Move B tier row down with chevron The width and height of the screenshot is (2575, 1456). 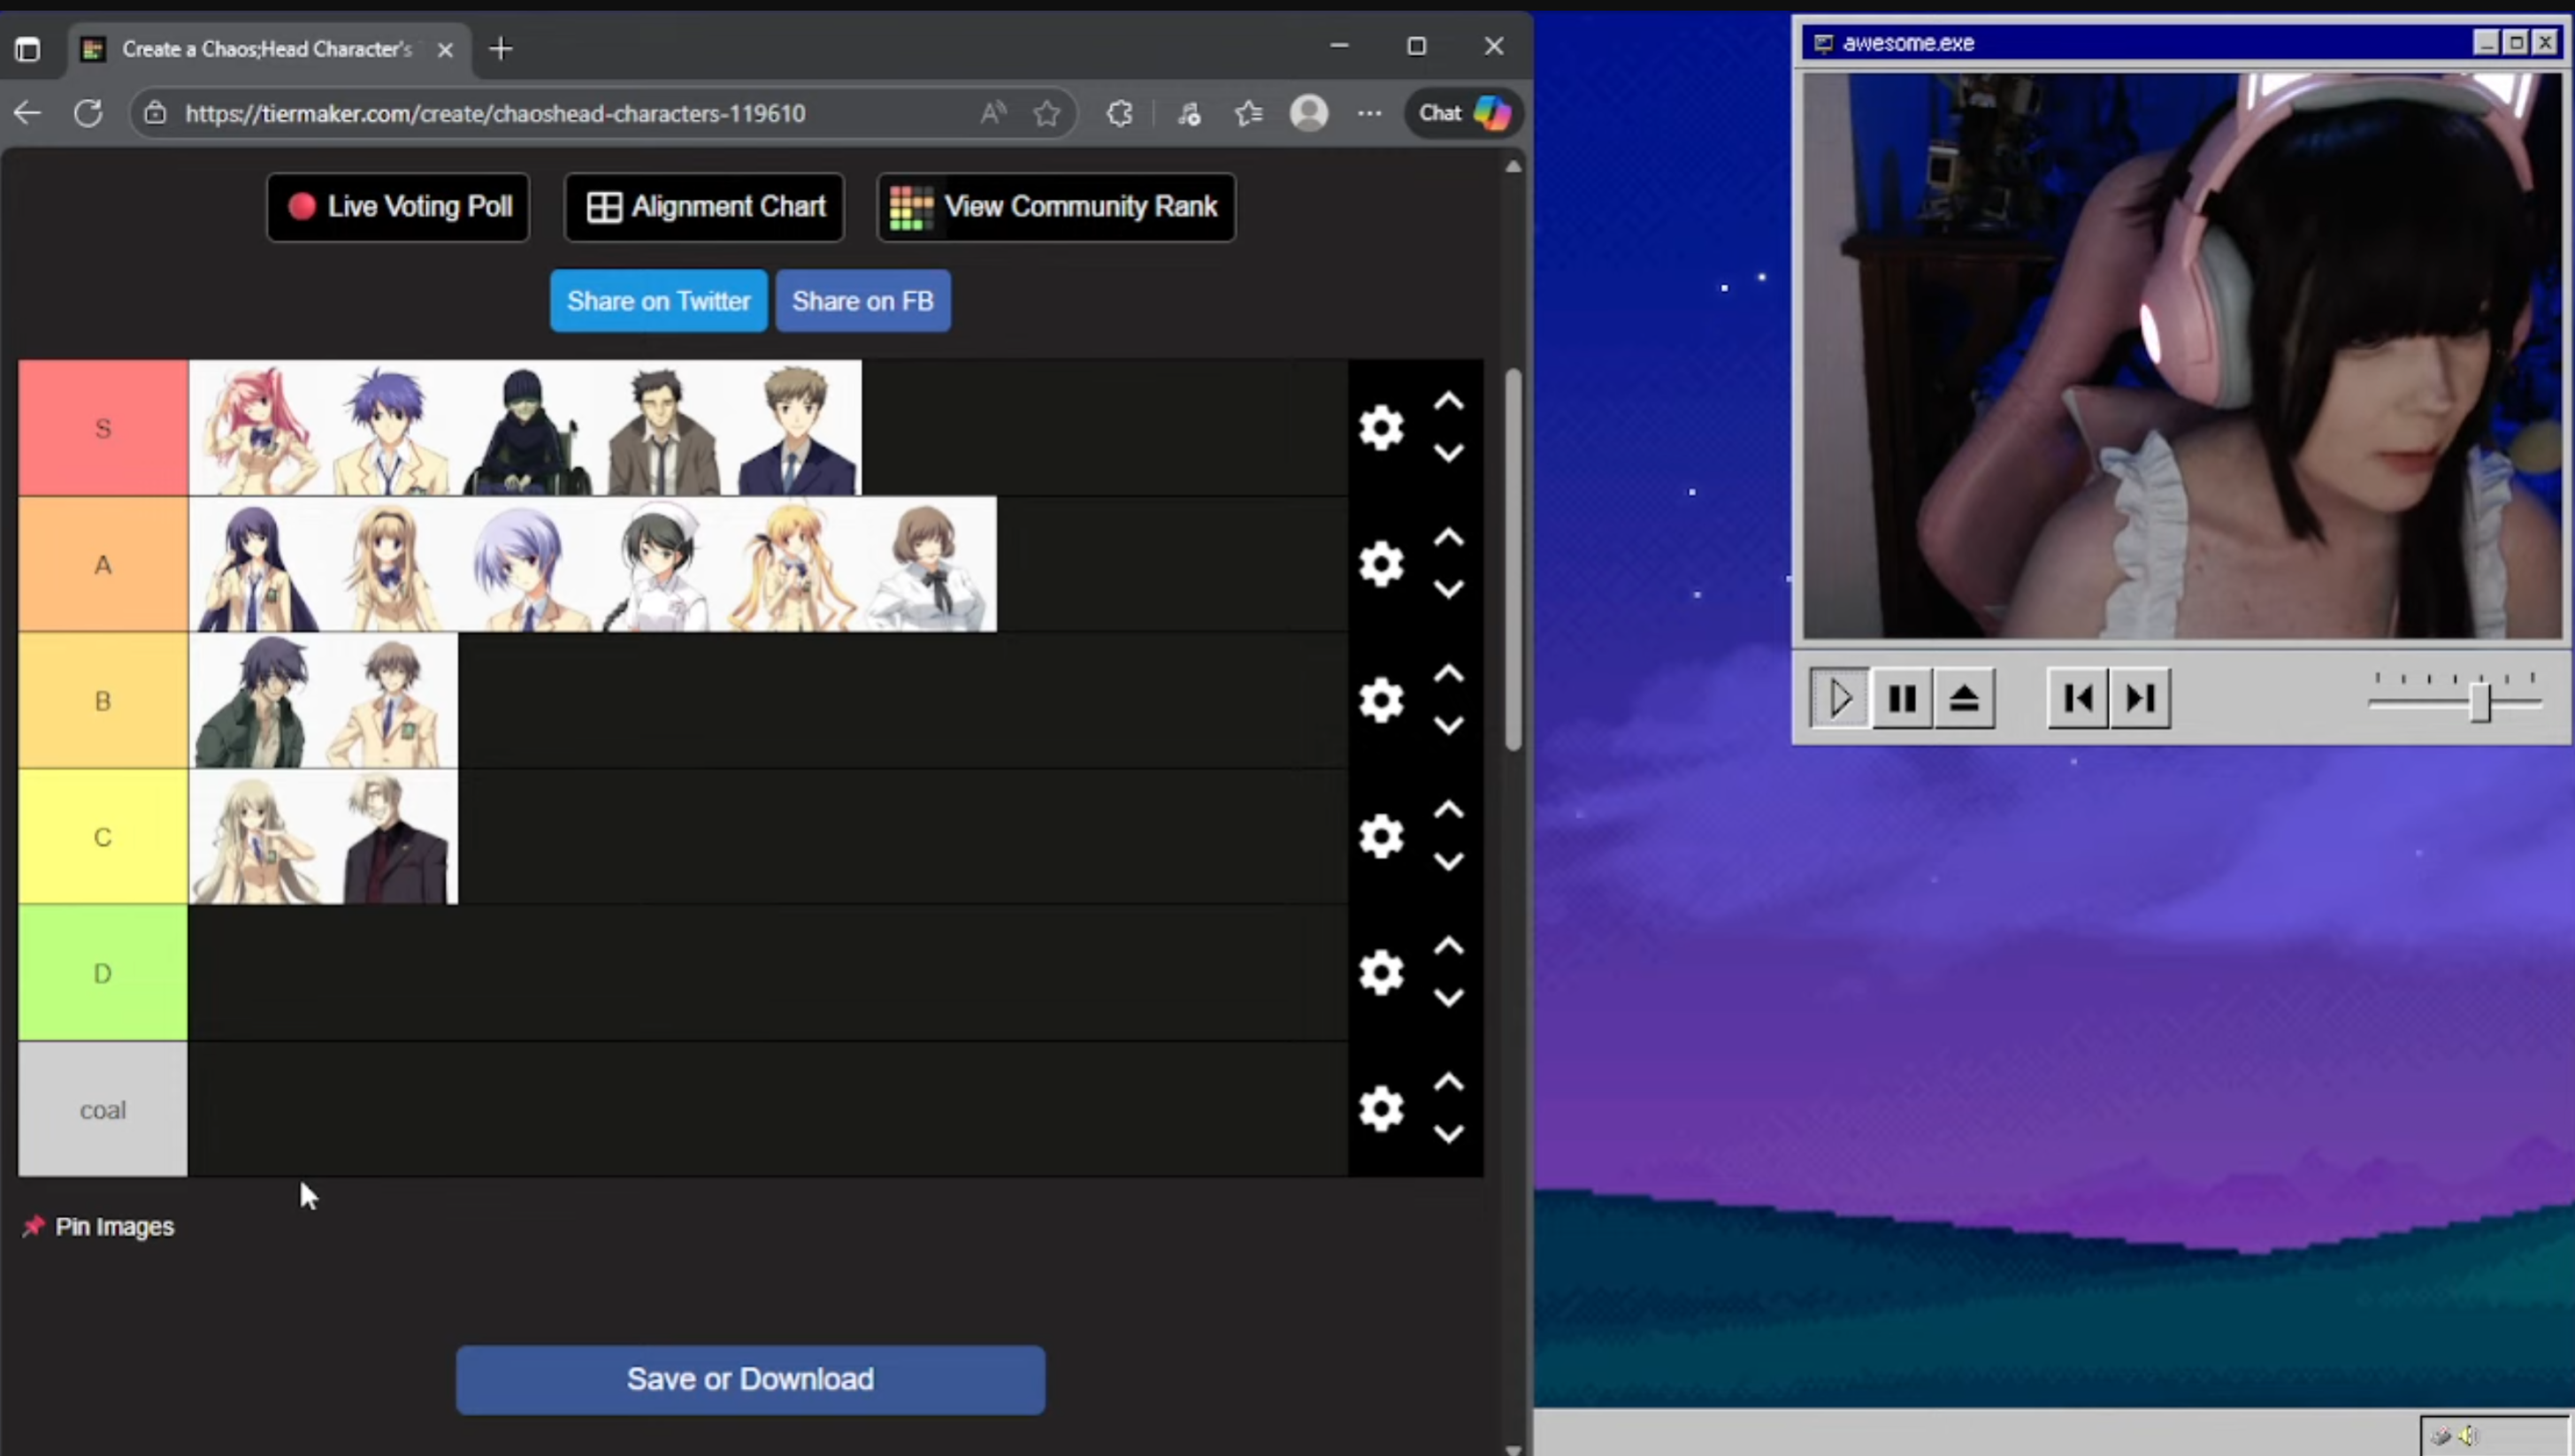tap(1448, 725)
